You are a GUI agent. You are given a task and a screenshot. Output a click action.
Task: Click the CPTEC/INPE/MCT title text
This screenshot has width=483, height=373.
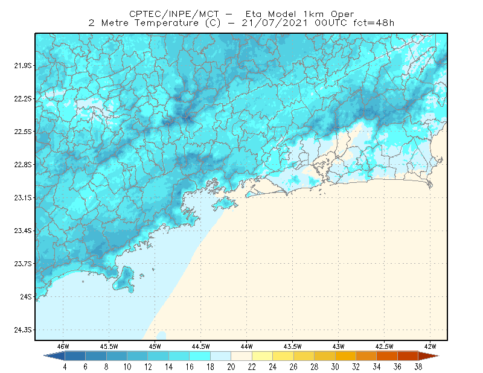pyautogui.click(x=174, y=14)
